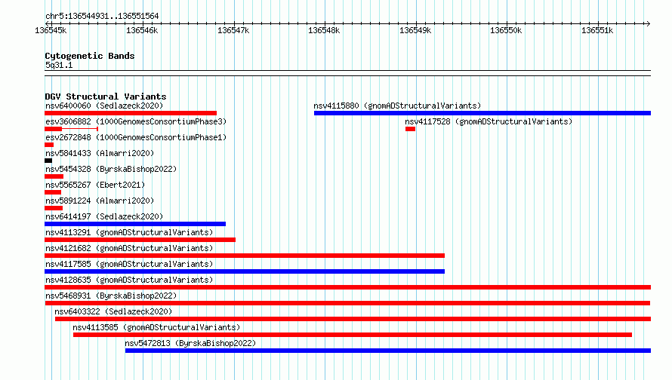672x380 pixels.
Task: Click the nsv6400060 (Sedlazeck2020) variant label
Action: pos(104,106)
